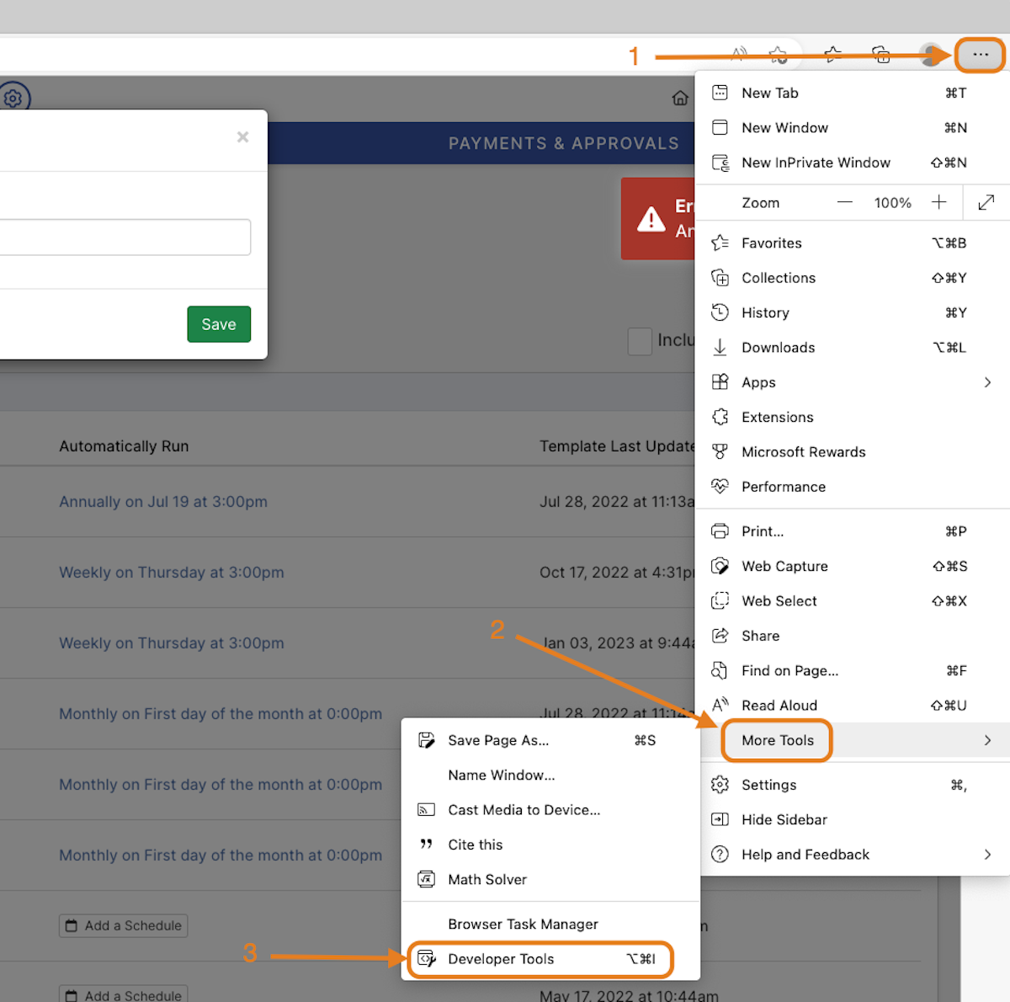Open Downloads from the menu

tap(853, 347)
